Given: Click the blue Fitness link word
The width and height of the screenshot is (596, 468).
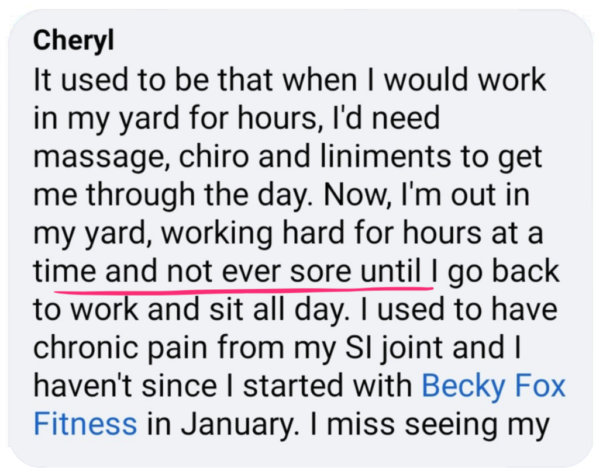Looking at the screenshot, I should point(85,424).
